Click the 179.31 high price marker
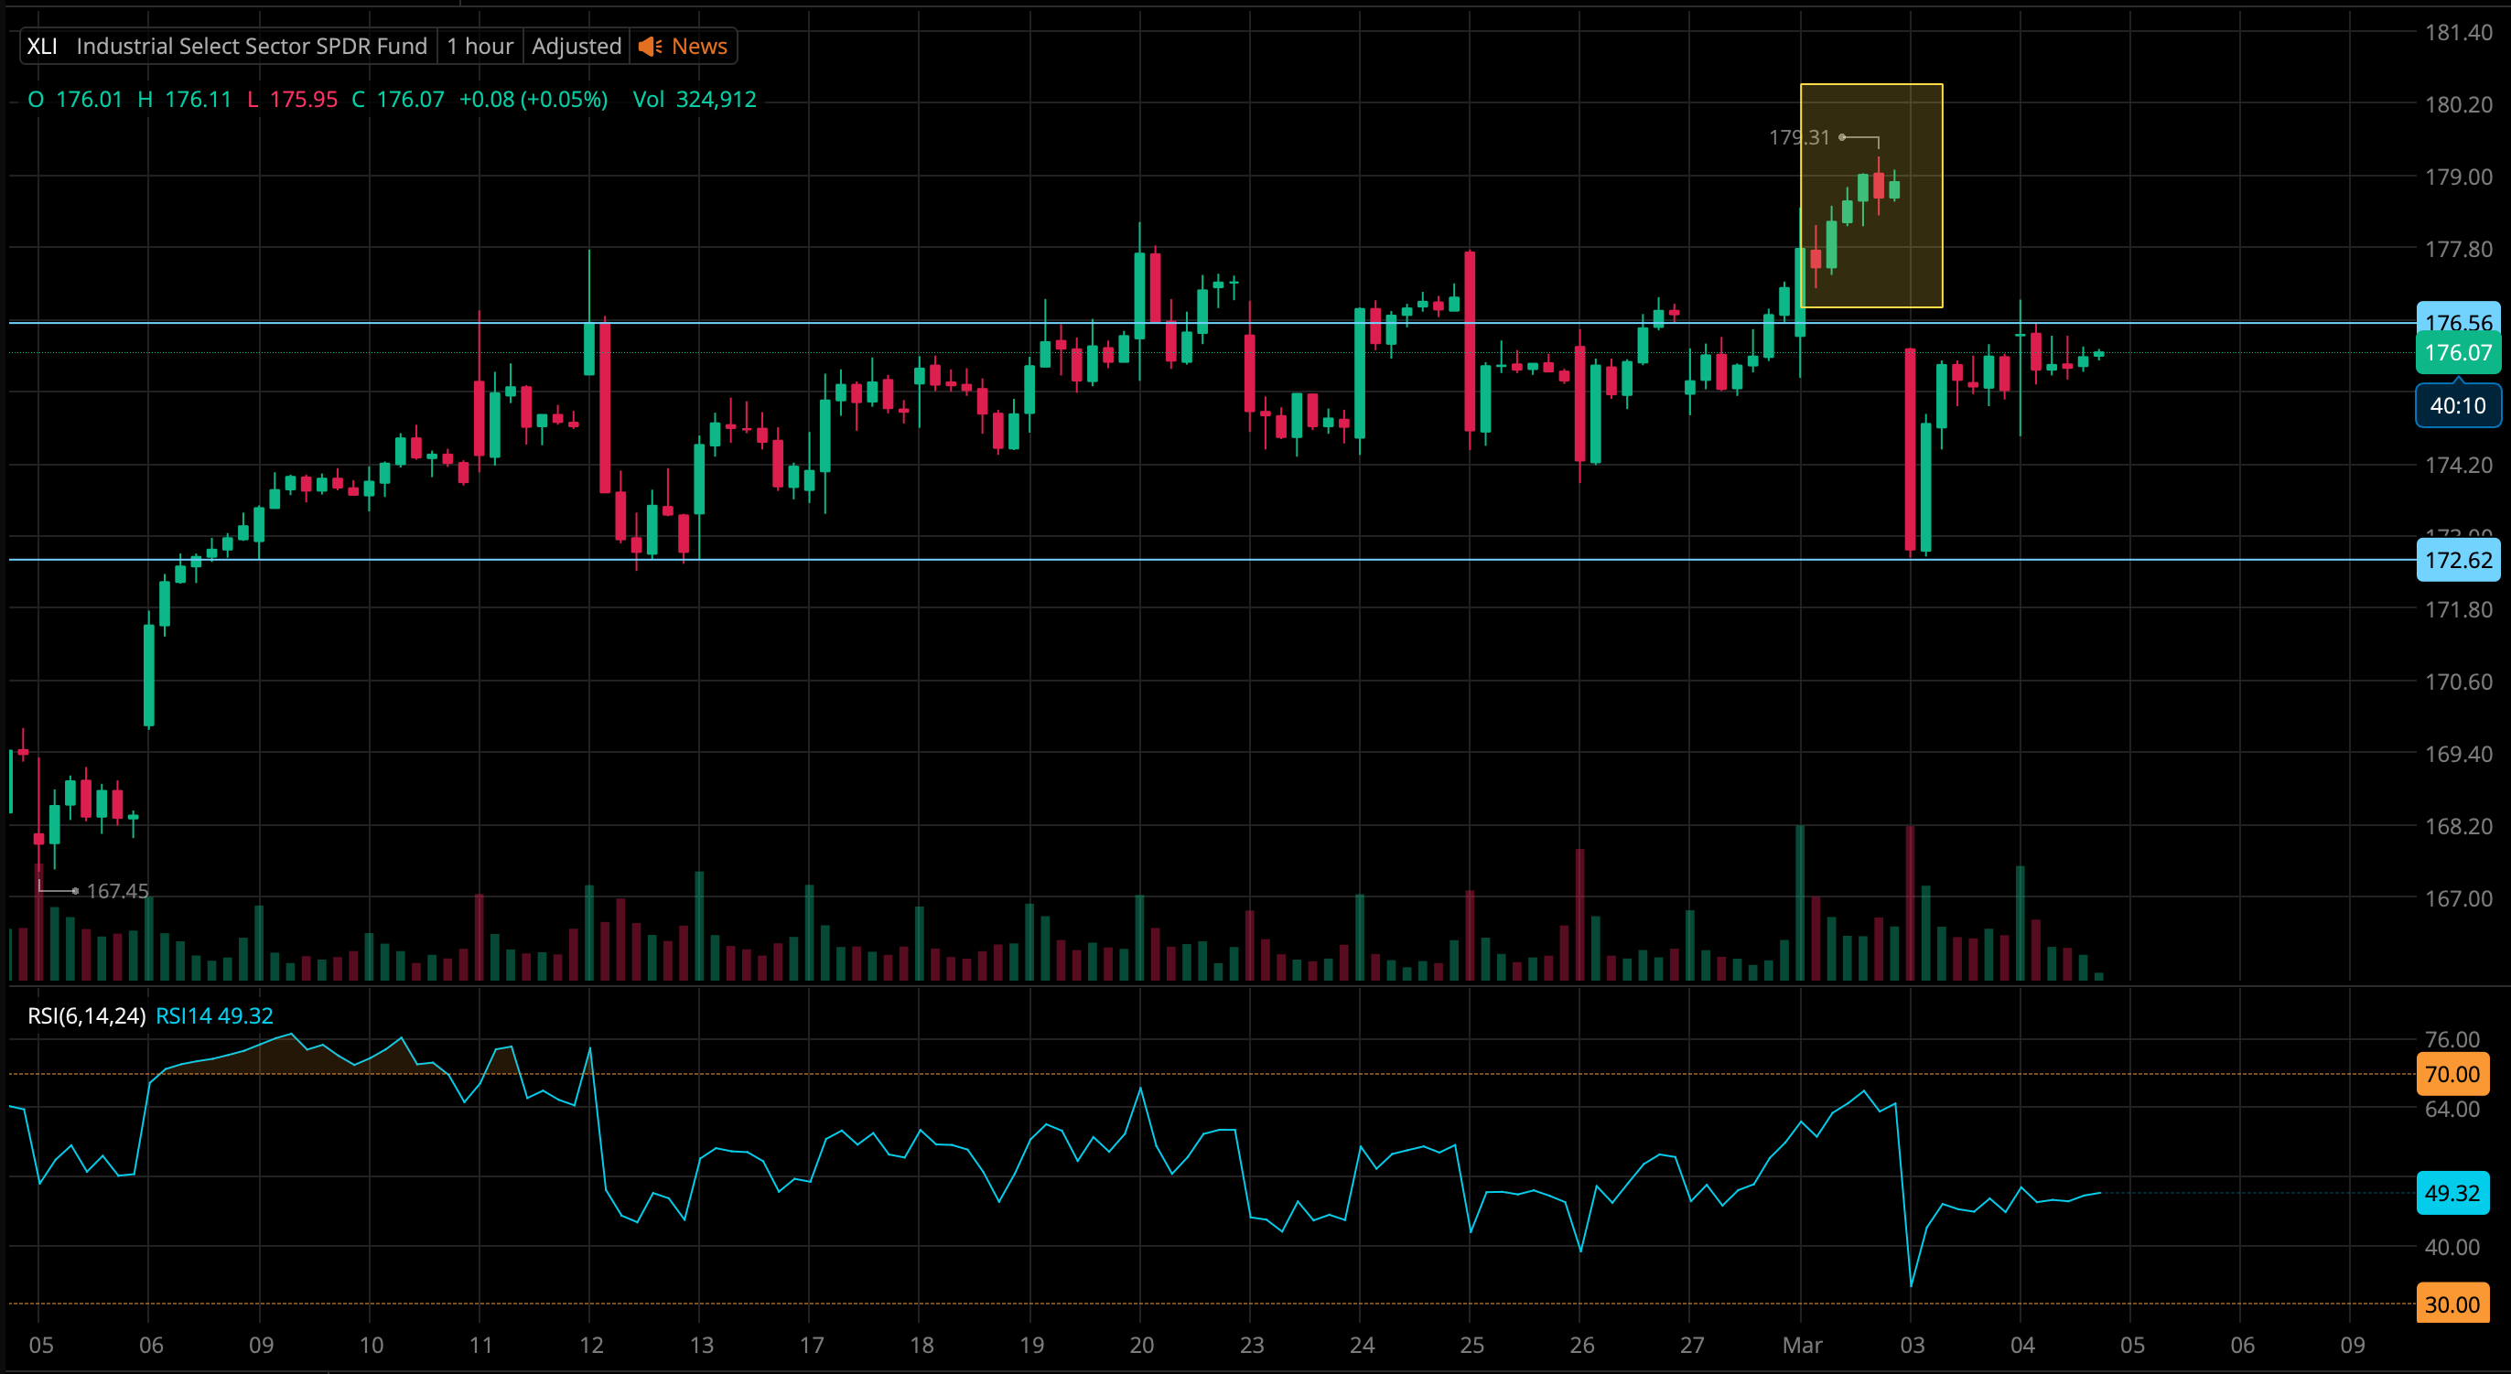Screen dimensions: 2511x1374 (1798, 137)
